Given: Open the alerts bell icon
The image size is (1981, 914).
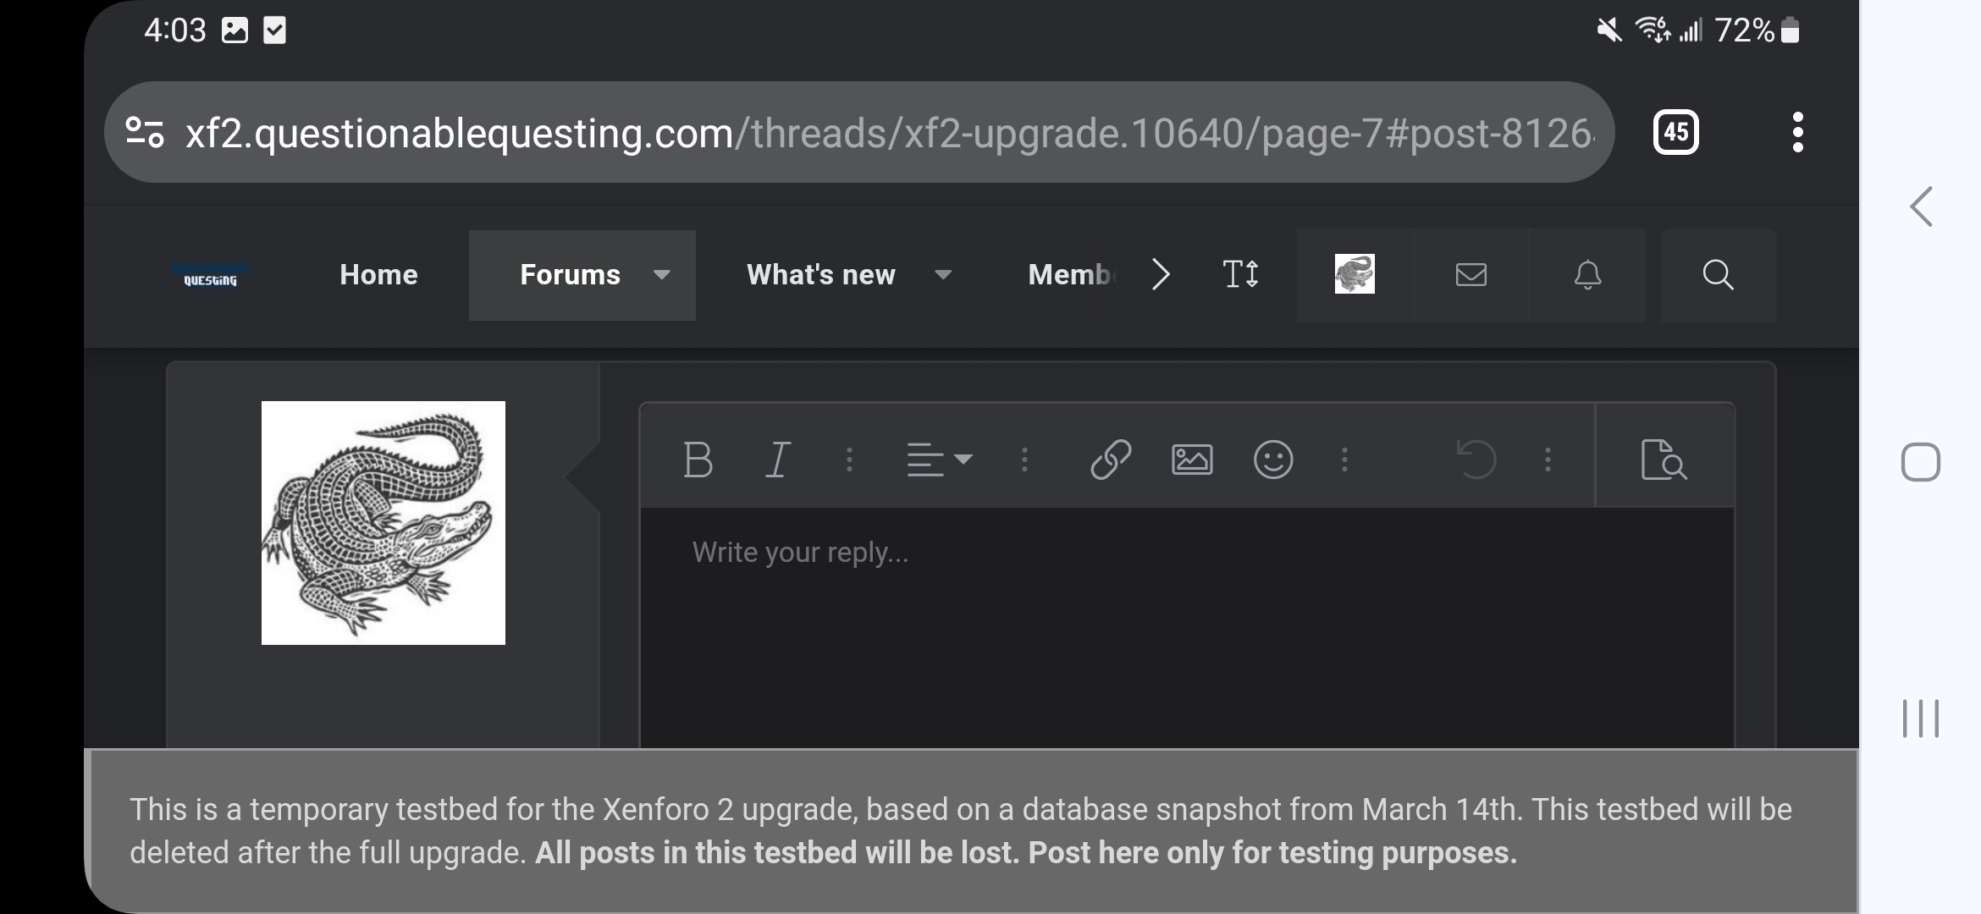Looking at the screenshot, I should 1588,275.
